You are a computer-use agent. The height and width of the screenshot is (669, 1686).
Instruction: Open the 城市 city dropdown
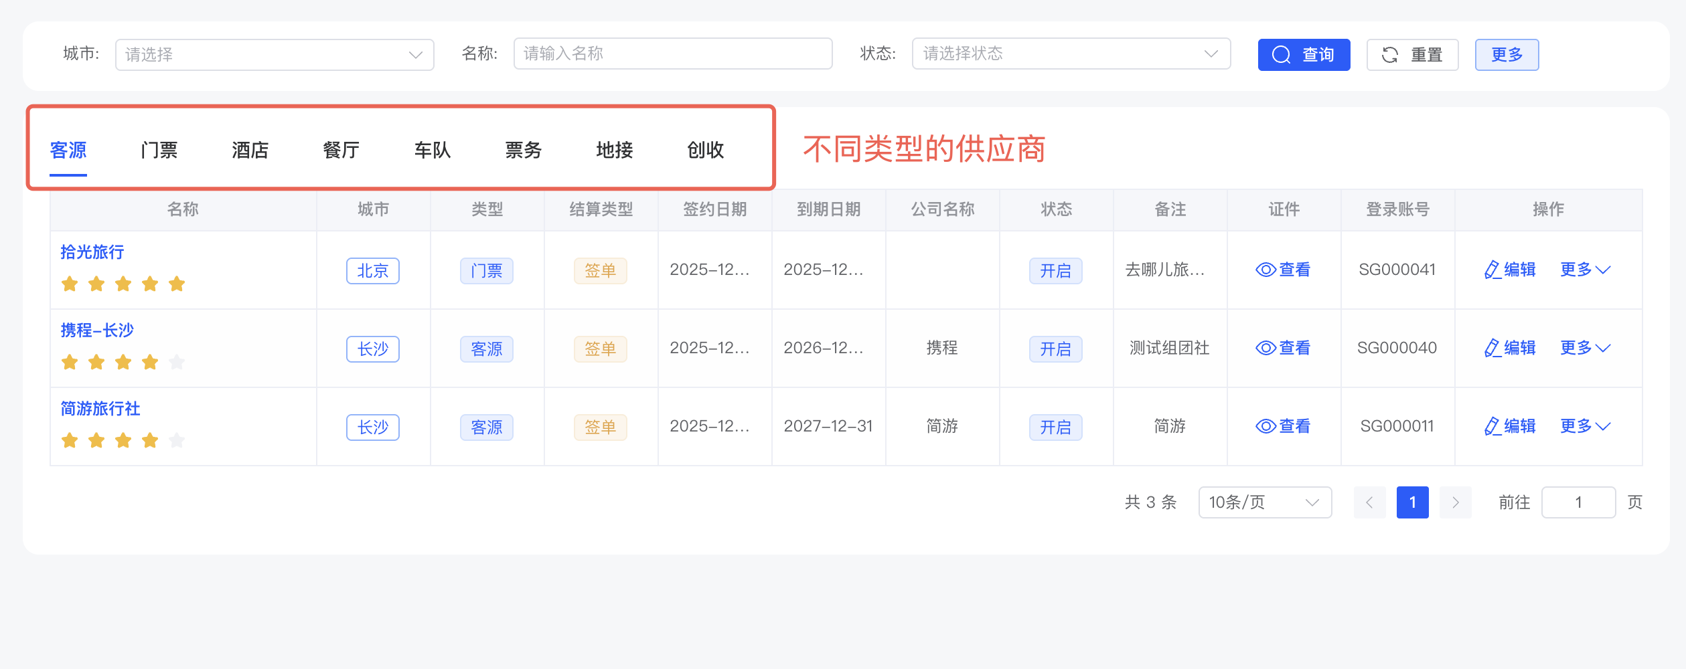[x=274, y=55]
